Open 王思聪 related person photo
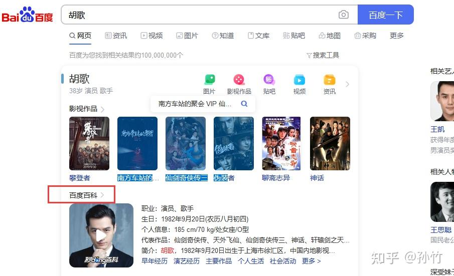This screenshot has width=454, height=276. pyautogui.click(x=442, y=201)
